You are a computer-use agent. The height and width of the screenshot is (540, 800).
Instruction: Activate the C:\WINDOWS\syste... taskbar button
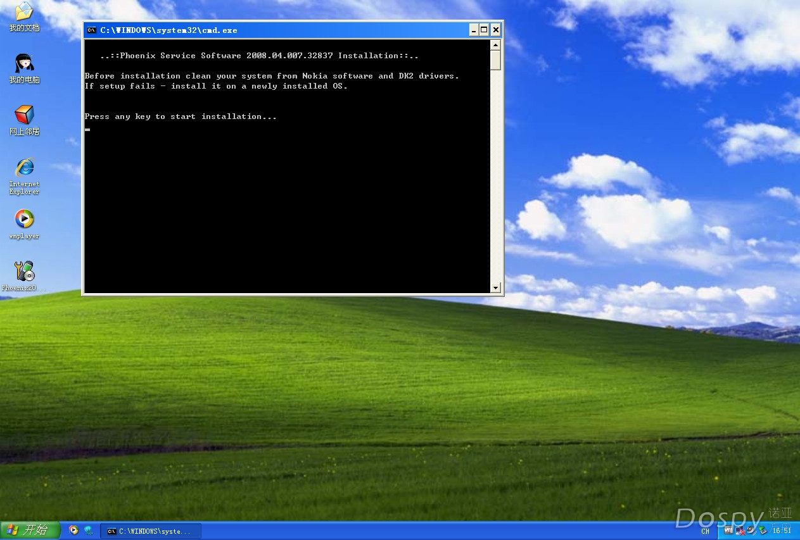(151, 531)
